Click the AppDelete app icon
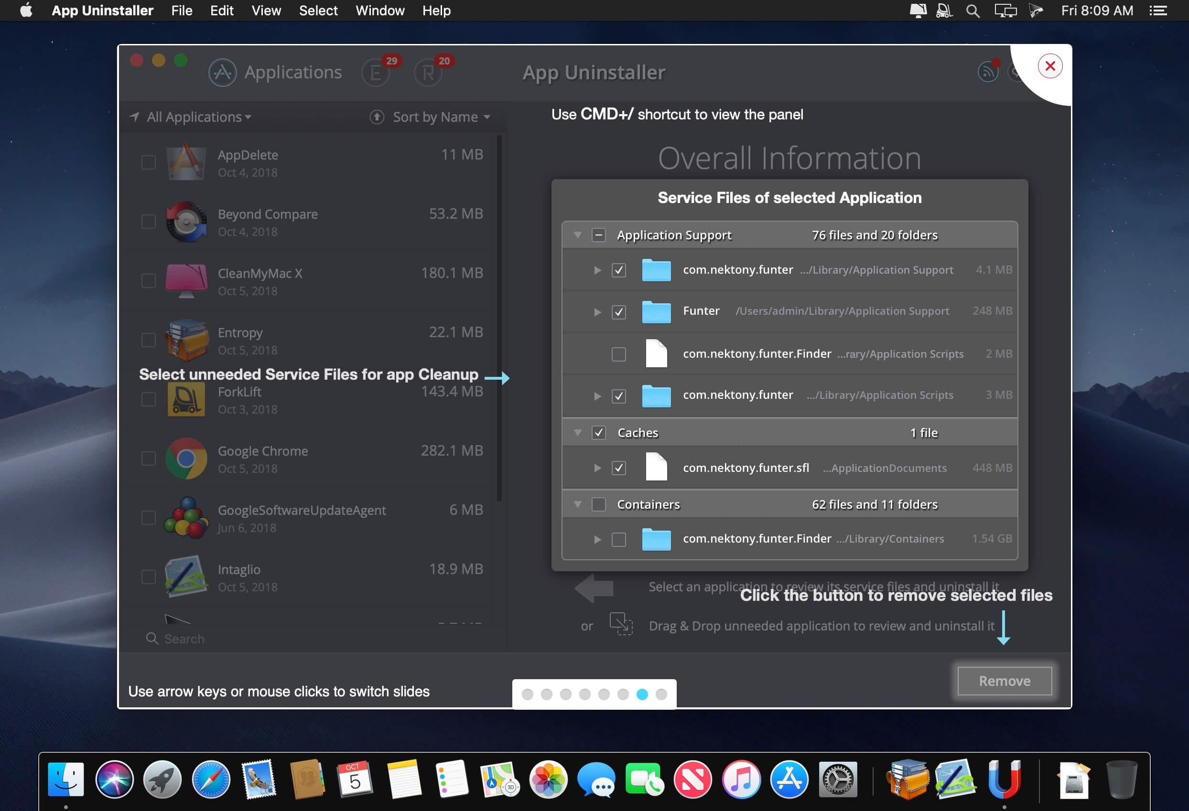 coord(186,162)
